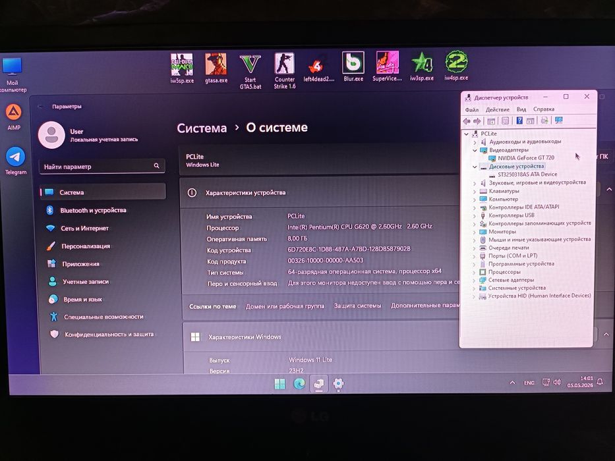Open Microsoft Edge from the taskbar

(299, 383)
